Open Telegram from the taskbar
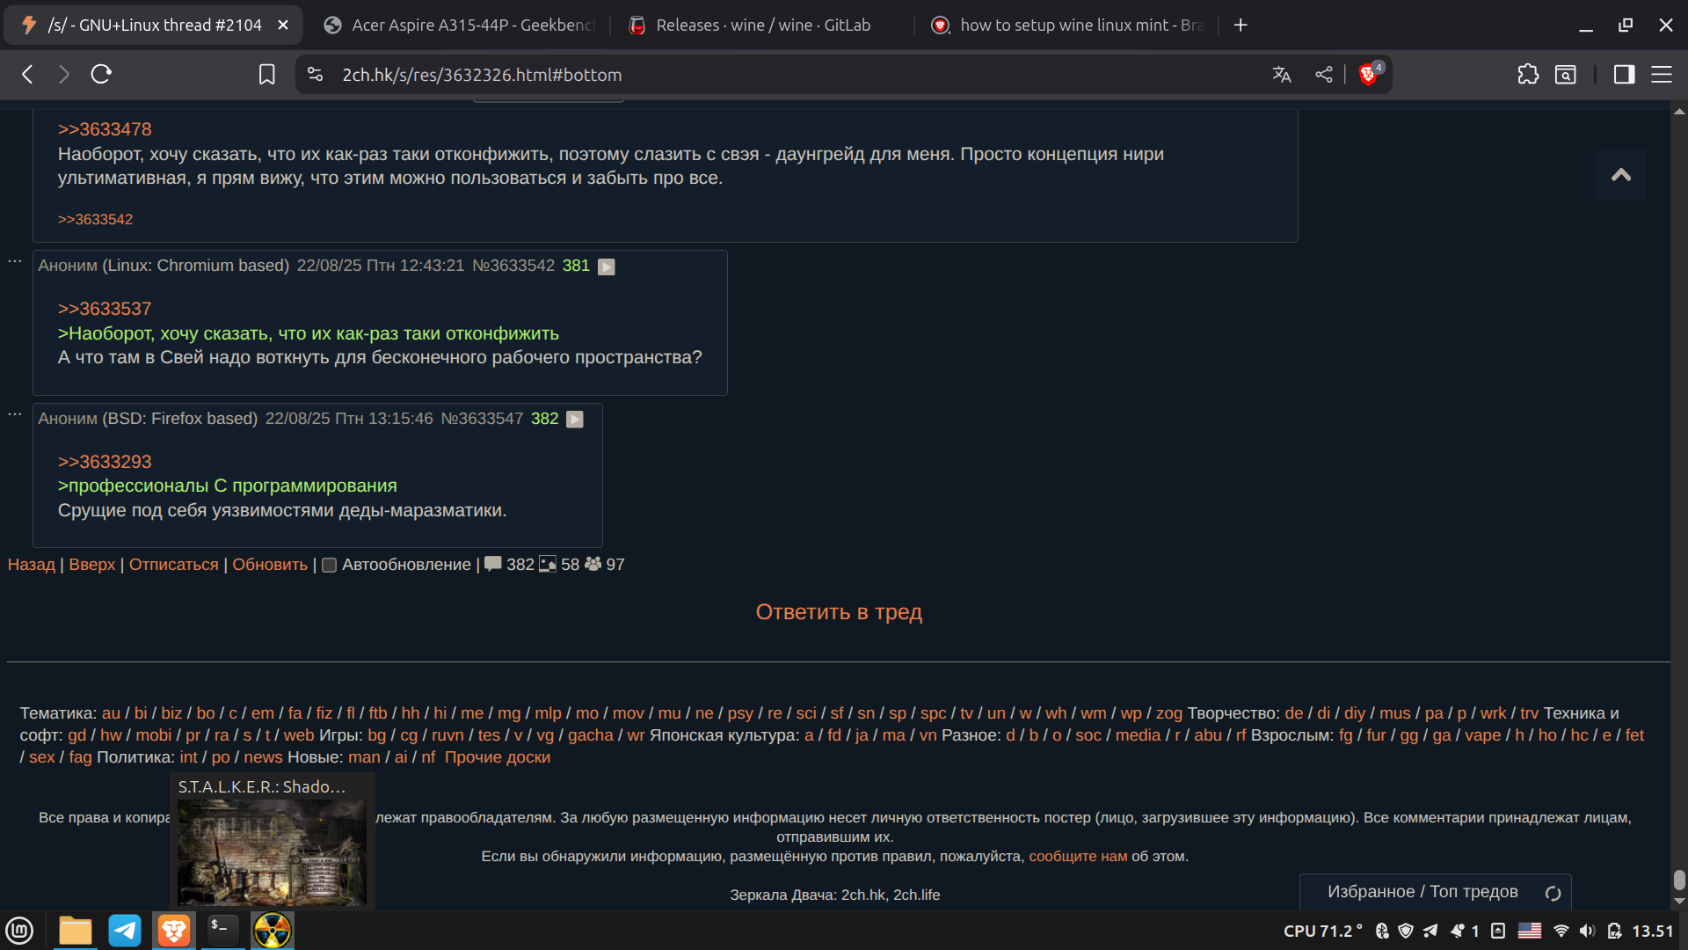The height and width of the screenshot is (950, 1688). 125,931
